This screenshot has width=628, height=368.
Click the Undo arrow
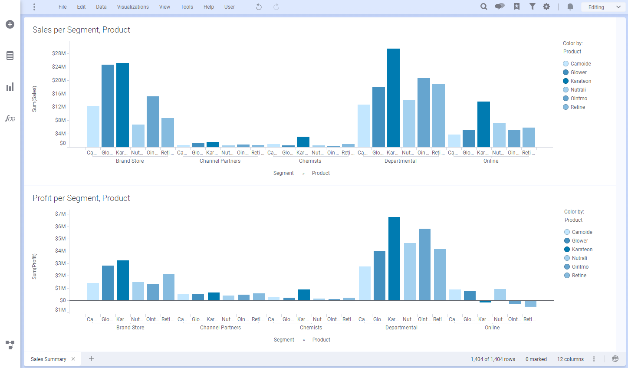point(258,7)
